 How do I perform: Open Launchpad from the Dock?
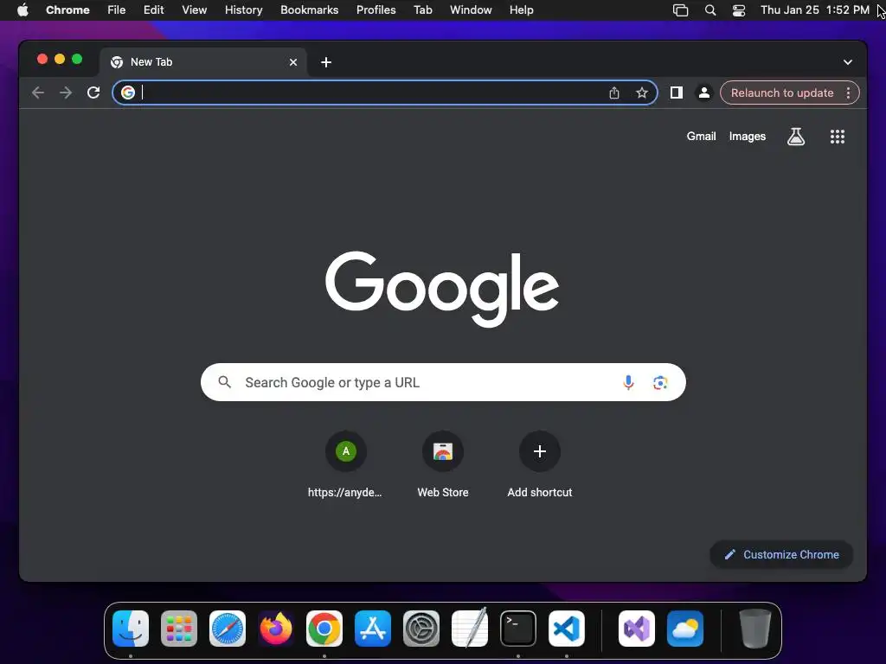click(179, 629)
